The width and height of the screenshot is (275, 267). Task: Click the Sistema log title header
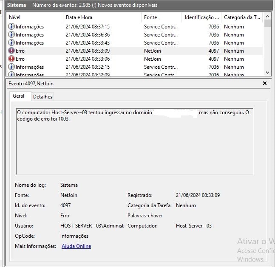tap(17, 5)
